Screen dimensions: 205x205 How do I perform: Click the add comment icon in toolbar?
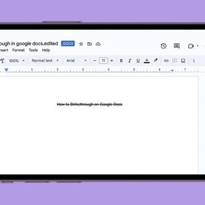coord(174,61)
